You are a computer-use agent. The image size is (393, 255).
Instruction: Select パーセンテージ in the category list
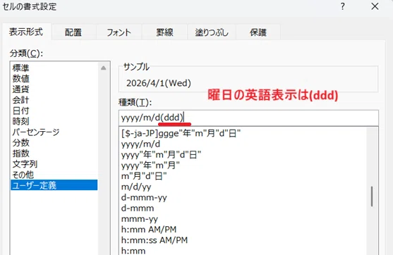(54, 132)
